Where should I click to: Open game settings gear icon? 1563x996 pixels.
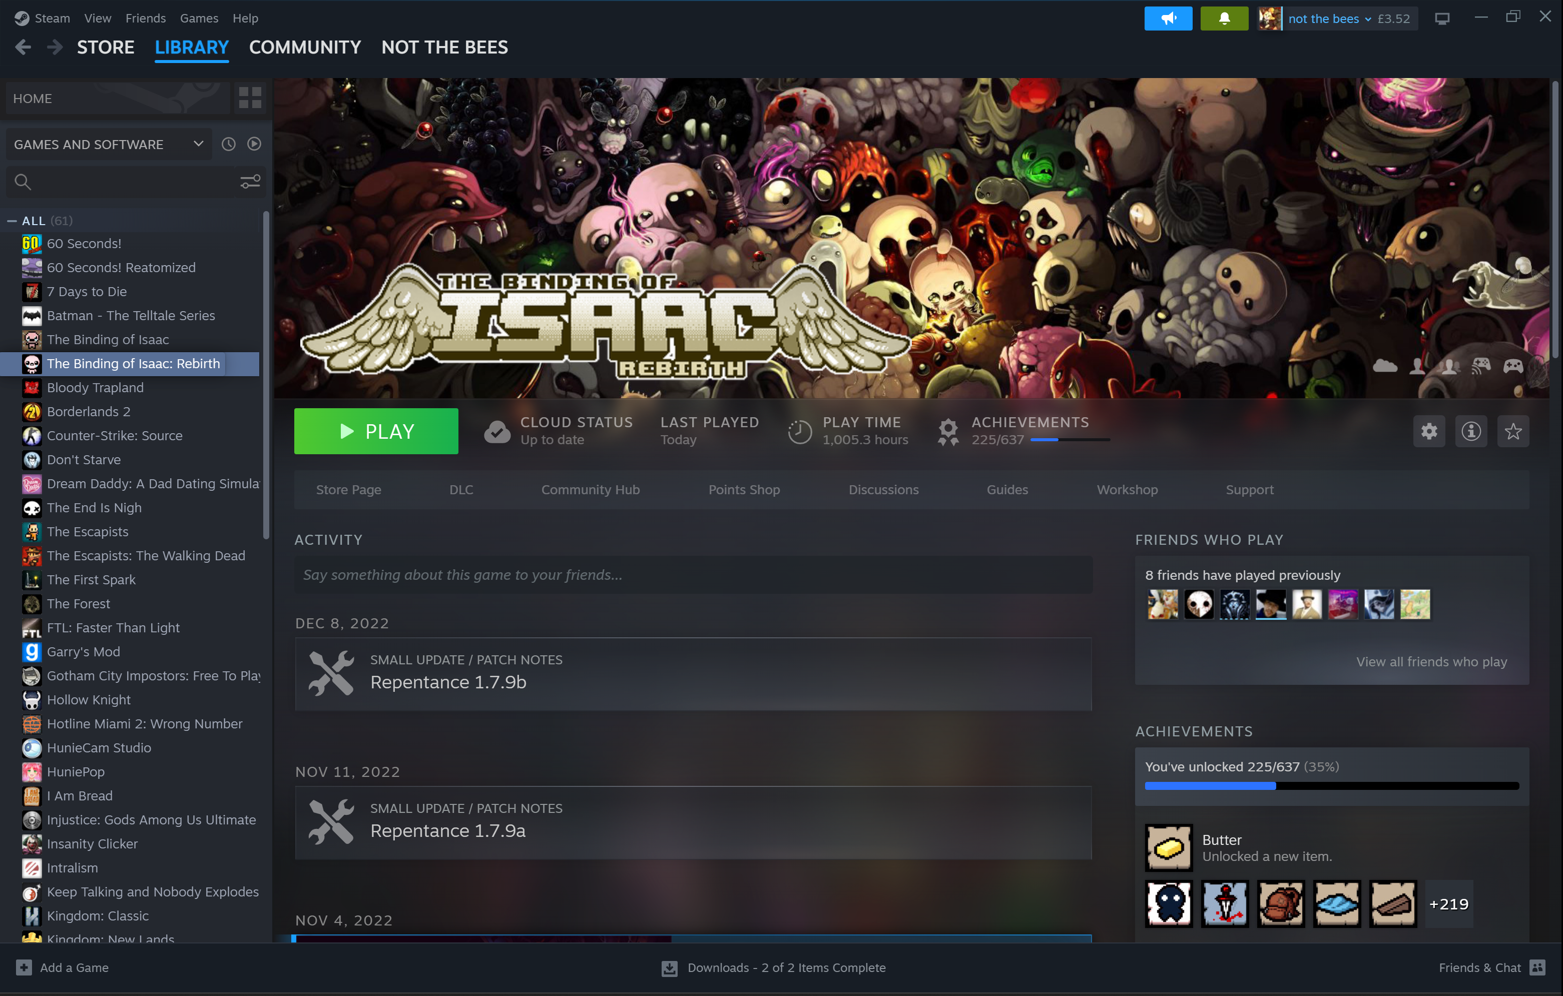coord(1429,432)
